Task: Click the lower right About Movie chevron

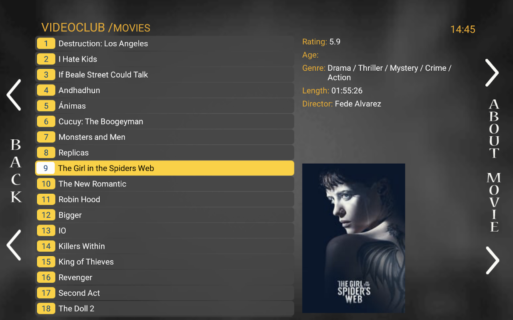Action: coord(492,260)
